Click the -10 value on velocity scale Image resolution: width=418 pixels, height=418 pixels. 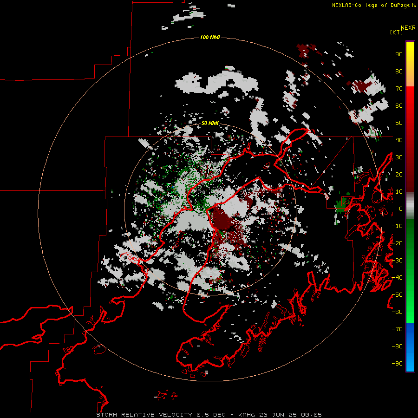397,226
